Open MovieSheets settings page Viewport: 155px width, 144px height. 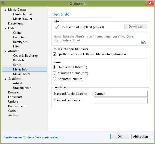(x=22, y=74)
